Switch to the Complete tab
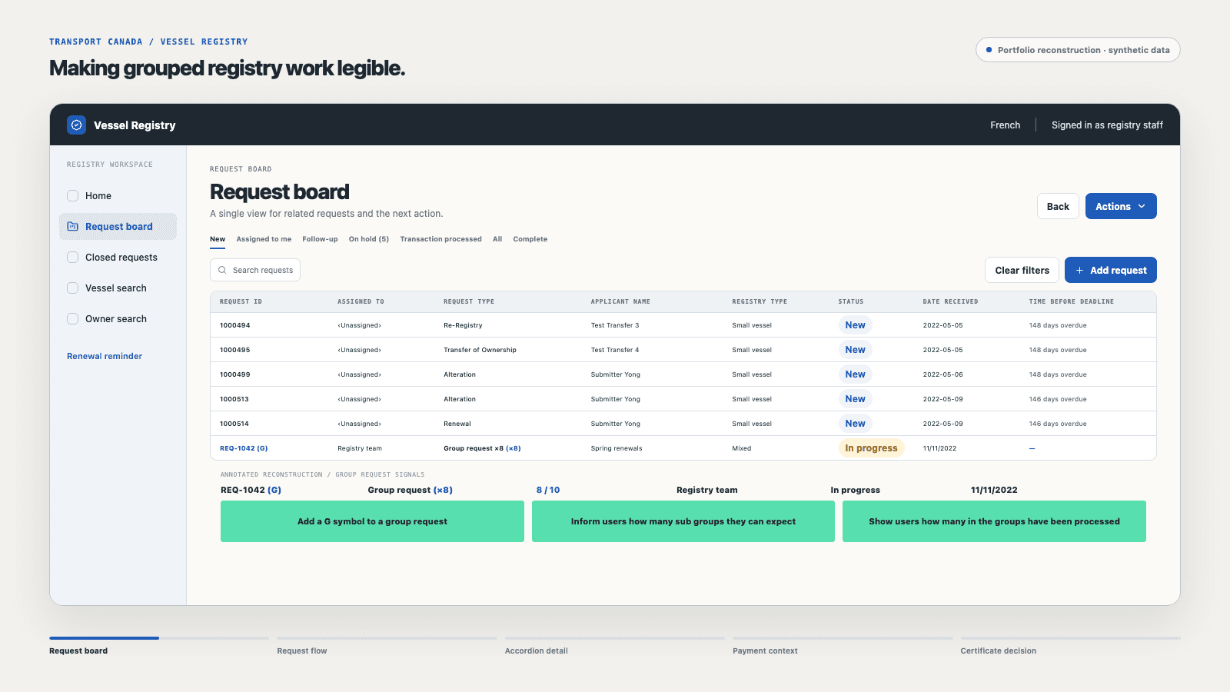The width and height of the screenshot is (1230, 692). point(530,239)
